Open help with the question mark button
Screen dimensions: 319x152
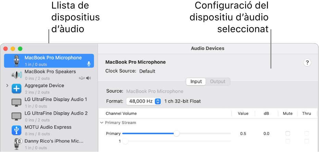(x=307, y=63)
